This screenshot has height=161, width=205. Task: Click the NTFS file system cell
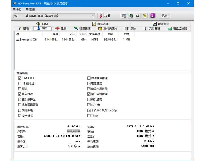tap(95, 40)
